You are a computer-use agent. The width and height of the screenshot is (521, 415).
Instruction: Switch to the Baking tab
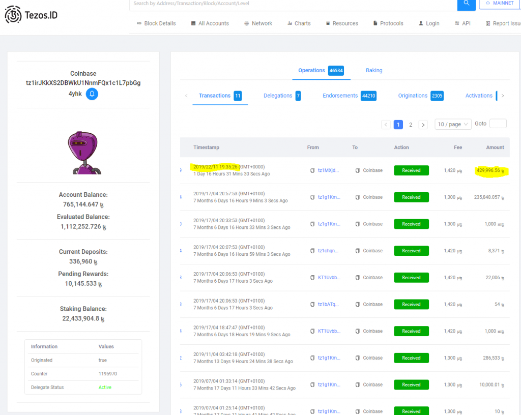pos(374,70)
